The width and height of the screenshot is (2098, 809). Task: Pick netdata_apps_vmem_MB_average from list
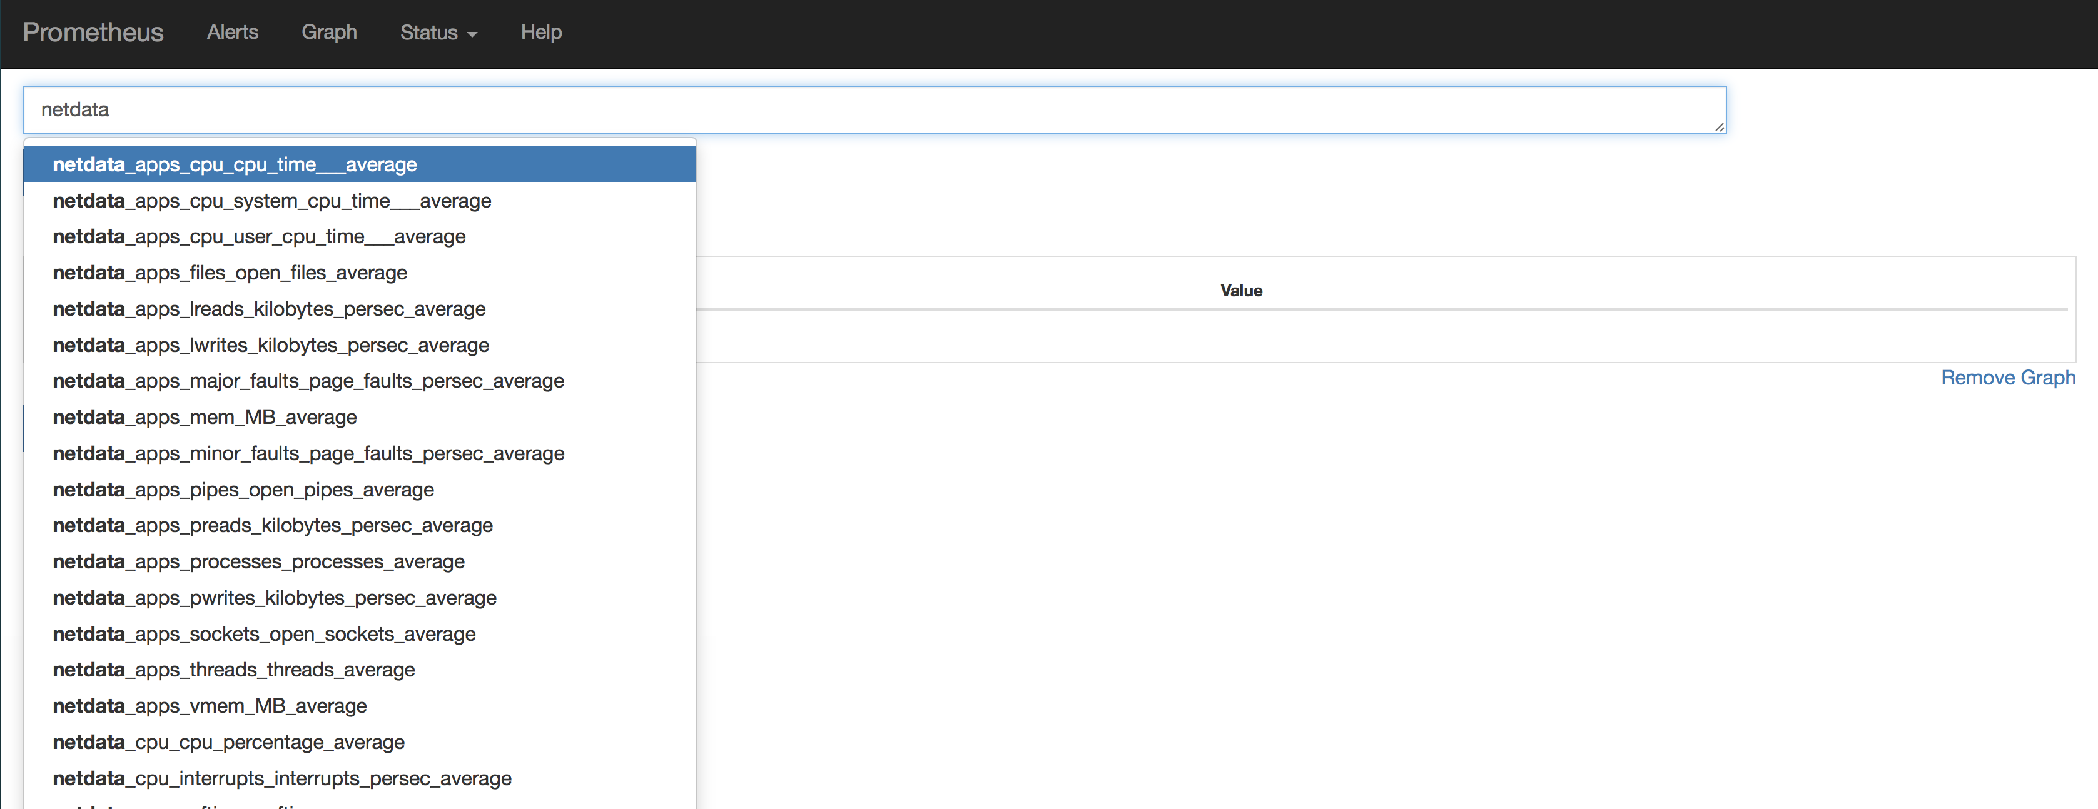pyautogui.click(x=210, y=706)
